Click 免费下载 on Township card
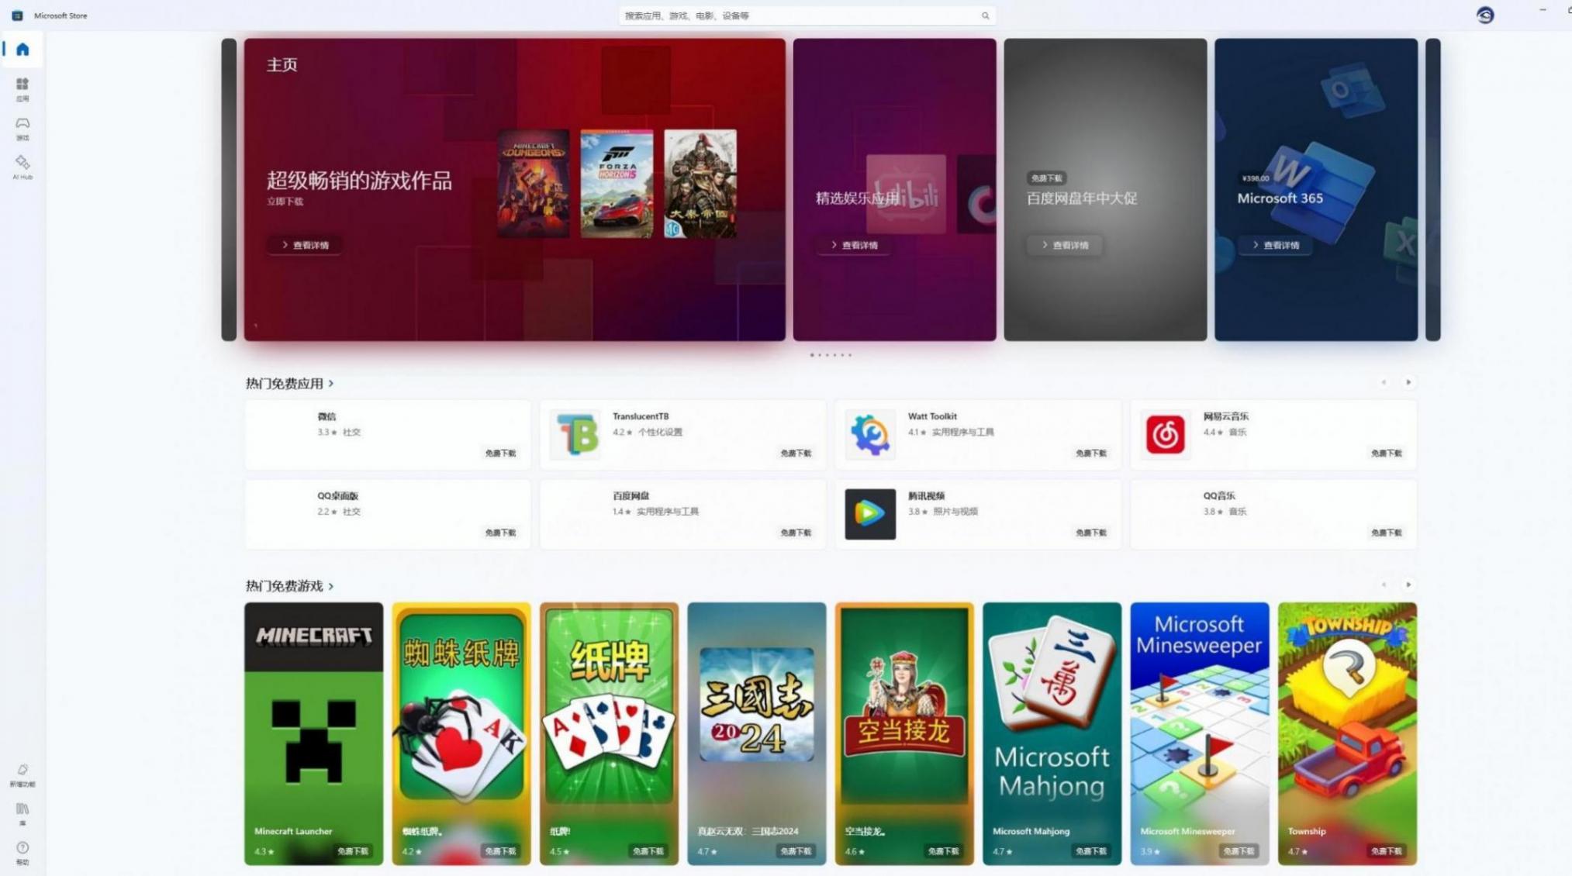Image resolution: width=1572 pixels, height=876 pixels. tap(1386, 851)
